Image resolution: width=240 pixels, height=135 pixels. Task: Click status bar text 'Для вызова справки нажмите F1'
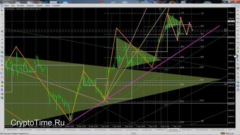click(x=14, y=133)
